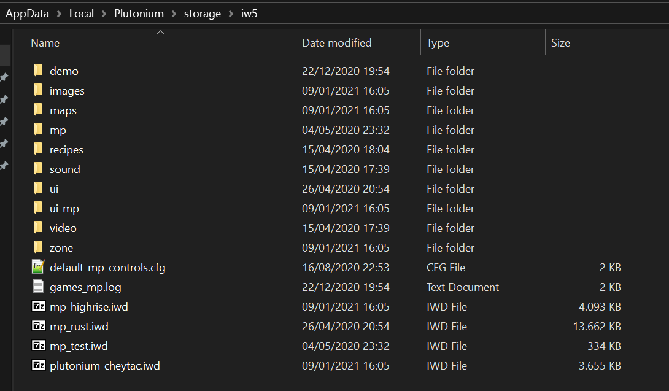Click the maps folder icon

tap(38, 109)
